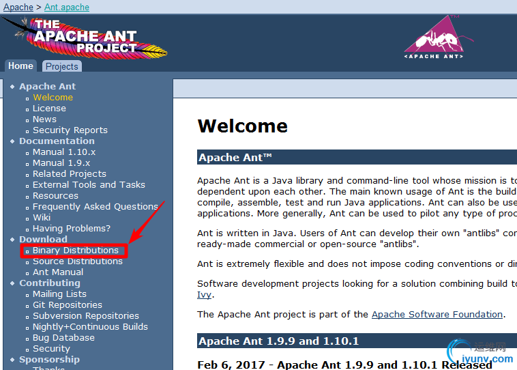Select Binary Distributions under Download
This screenshot has width=517, height=370.
[76, 250]
